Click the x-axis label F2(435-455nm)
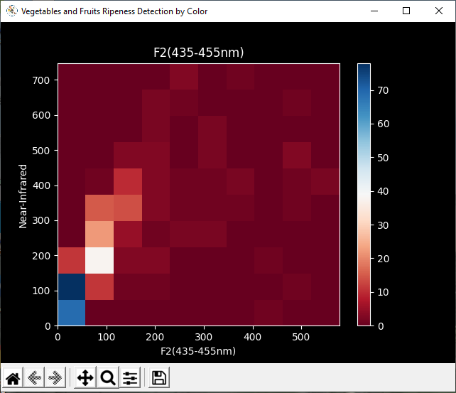Screen dimensions: 456x393 [198, 351]
